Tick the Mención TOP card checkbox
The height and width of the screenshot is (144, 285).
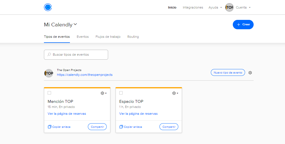pos(49,93)
